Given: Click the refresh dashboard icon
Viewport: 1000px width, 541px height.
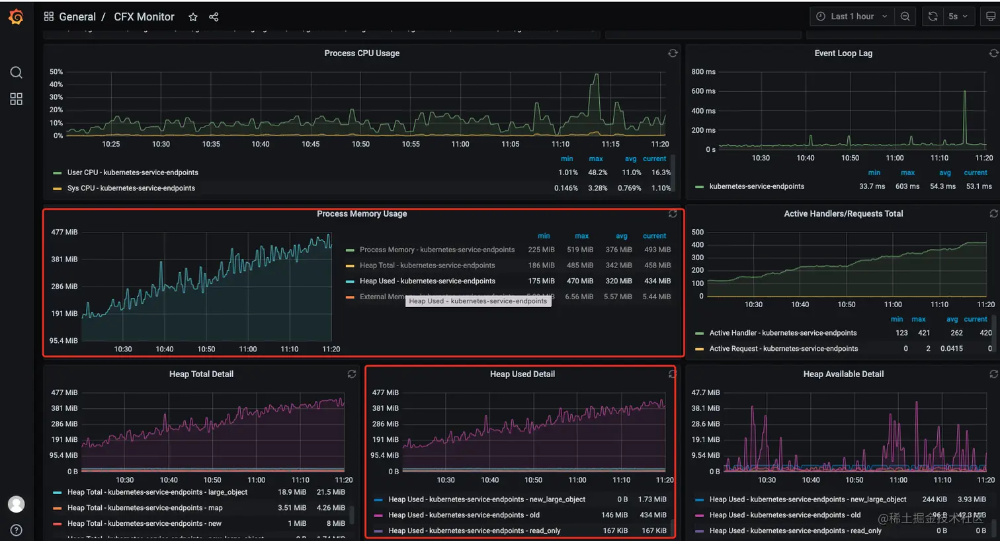Looking at the screenshot, I should 933,17.
